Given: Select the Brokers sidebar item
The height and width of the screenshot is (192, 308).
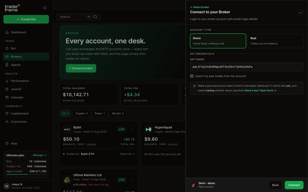Looking at the screenshot, I should [26, 57].
